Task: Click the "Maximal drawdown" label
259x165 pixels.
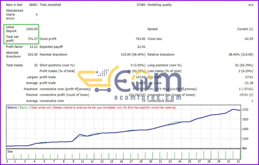Action: click(x=54, y=54)
